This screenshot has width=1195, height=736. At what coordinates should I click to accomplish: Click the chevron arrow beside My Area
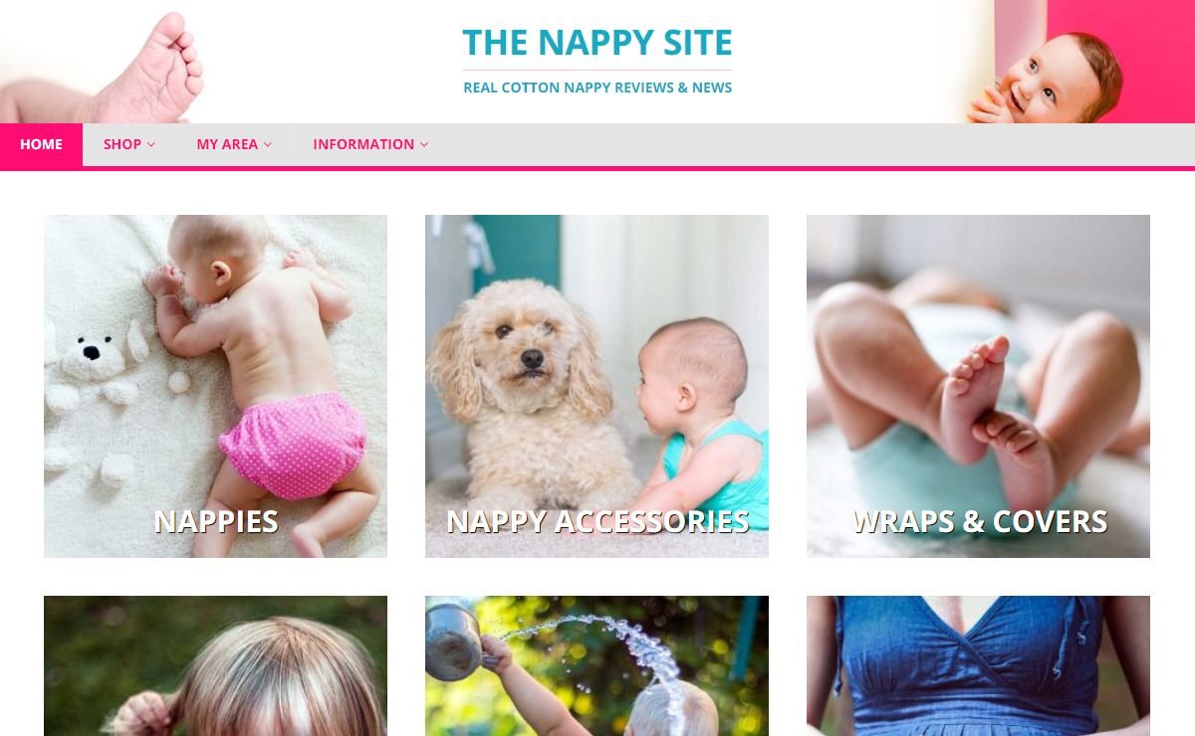tap(268, 145)
